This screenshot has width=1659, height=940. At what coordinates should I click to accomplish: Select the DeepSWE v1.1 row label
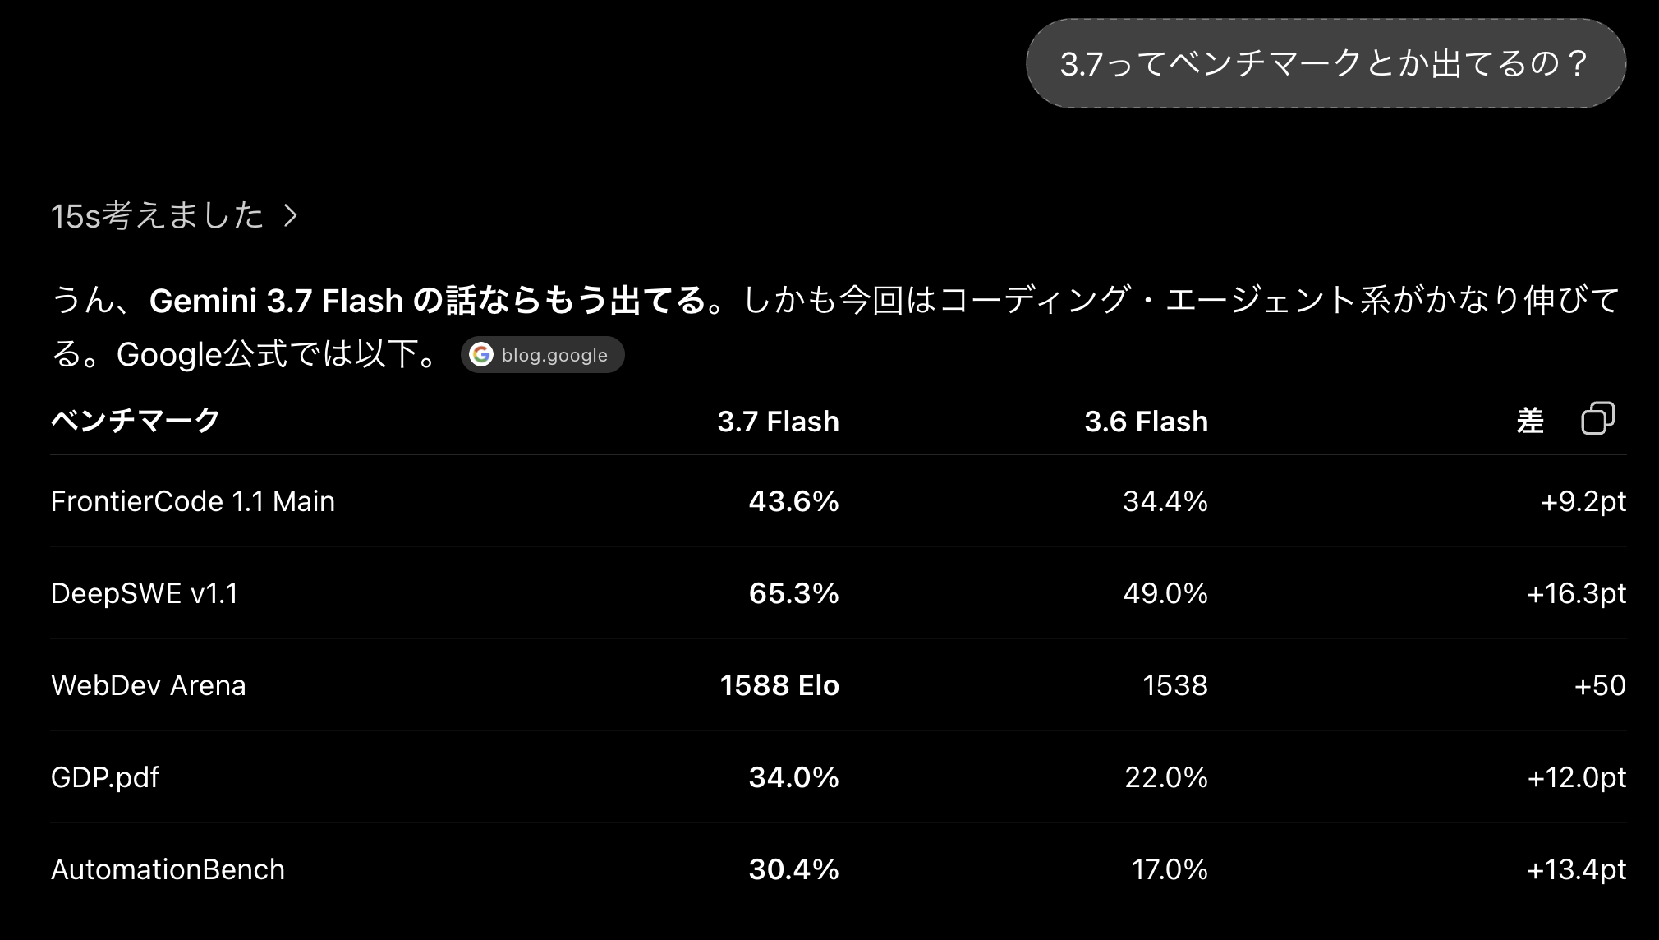pos(145,593)
